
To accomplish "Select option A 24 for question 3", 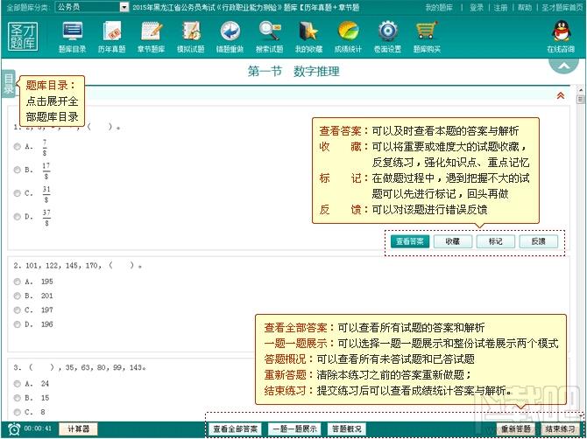I will point(18,383).
